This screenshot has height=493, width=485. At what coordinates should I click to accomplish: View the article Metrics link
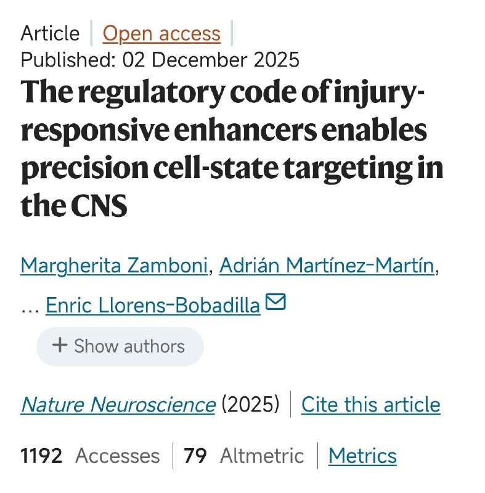click(362, 455)
